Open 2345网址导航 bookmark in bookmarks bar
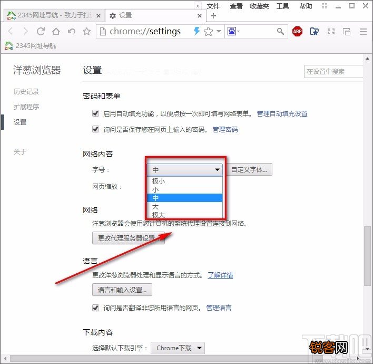Image resolution: width=373 pixels, height=364 pixels. (30, 45)
